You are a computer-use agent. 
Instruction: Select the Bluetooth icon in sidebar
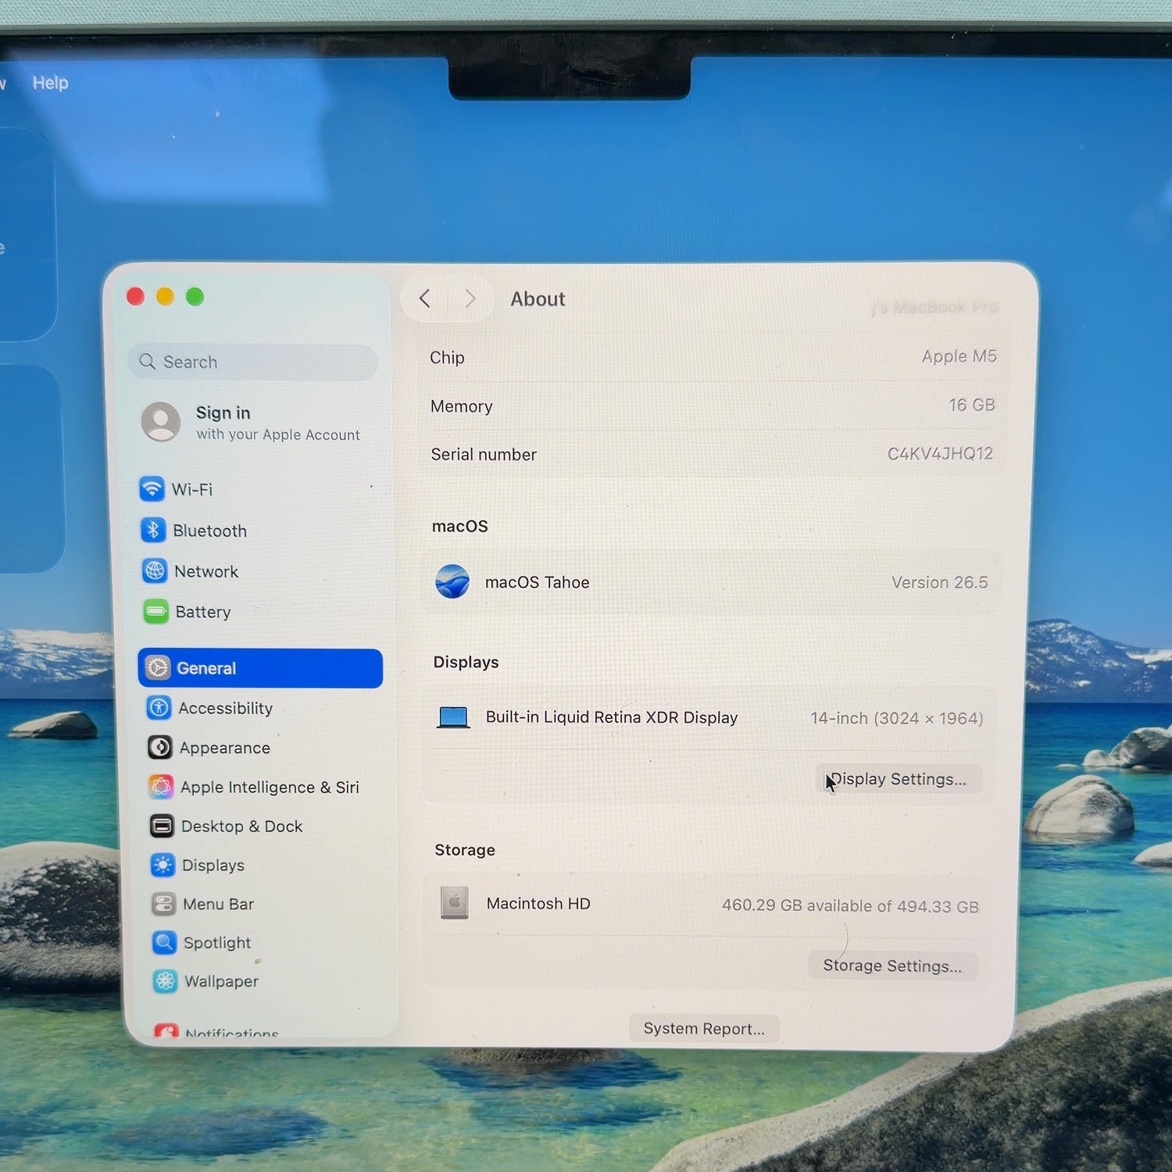point(153,530)
